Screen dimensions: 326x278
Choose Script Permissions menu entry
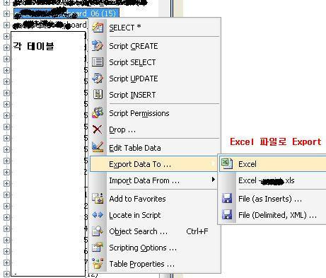click(x=154, y=113)
